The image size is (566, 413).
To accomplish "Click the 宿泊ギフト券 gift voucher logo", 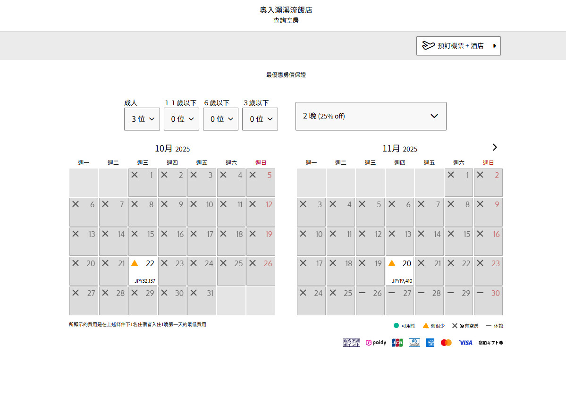I will tap(490, 343).
